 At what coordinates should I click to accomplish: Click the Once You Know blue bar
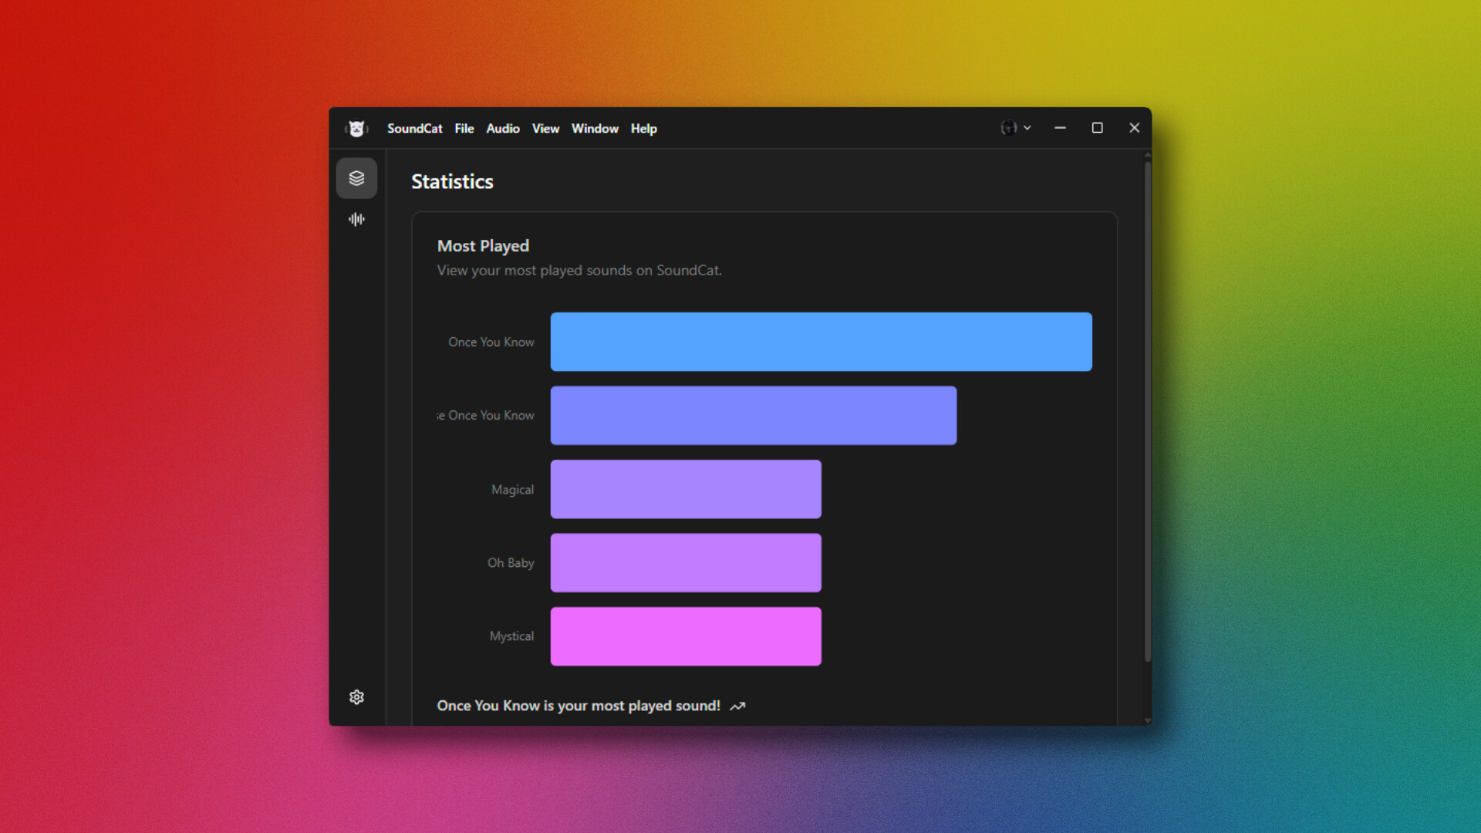820,342
